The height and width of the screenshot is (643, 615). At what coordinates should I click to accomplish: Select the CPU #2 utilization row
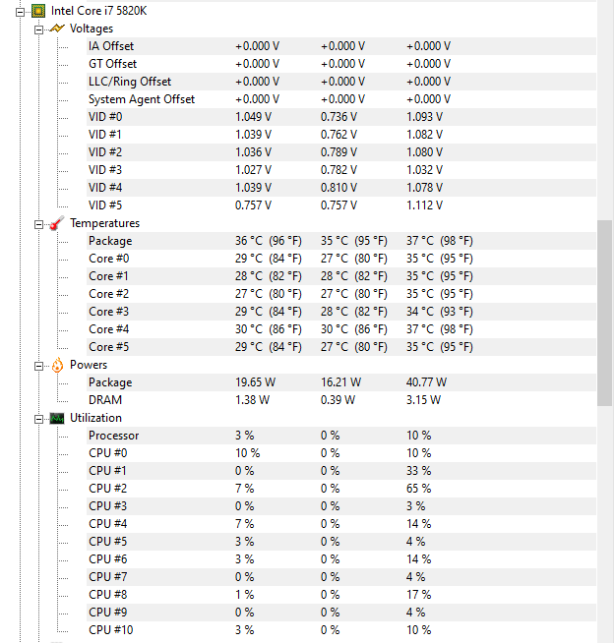click(x=109, y=489)
